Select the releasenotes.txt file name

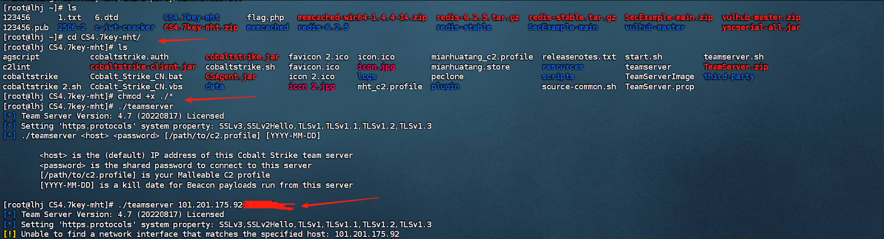click(579, 57)
